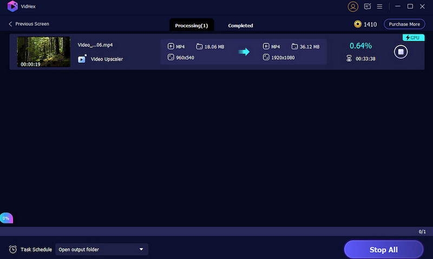The image size is (433, 259).
Task: Switch to the Completed tab
Action: [240, 25]
